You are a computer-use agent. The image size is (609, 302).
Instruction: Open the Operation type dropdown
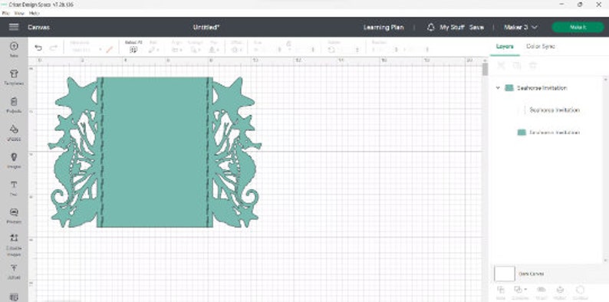click(x=86, y=50)
